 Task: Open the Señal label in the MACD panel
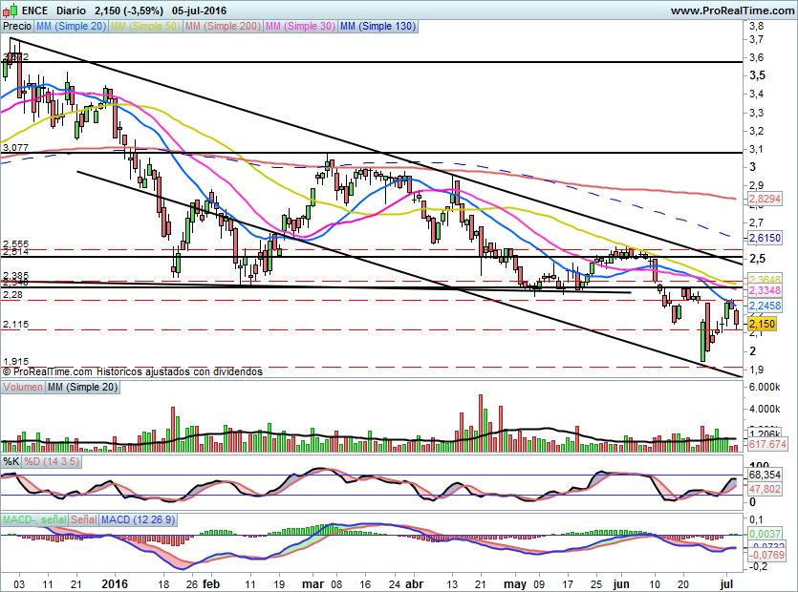[x=83, y=519]
